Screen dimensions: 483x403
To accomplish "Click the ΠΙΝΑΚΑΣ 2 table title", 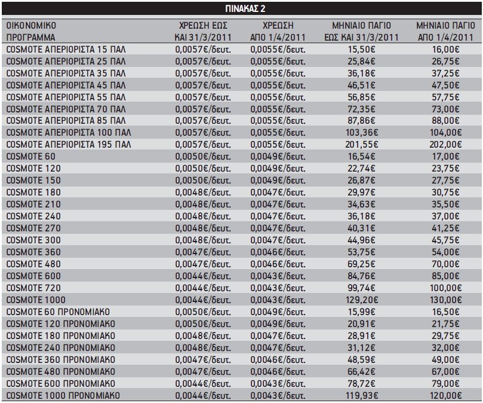I will click(x=241, y=8).
